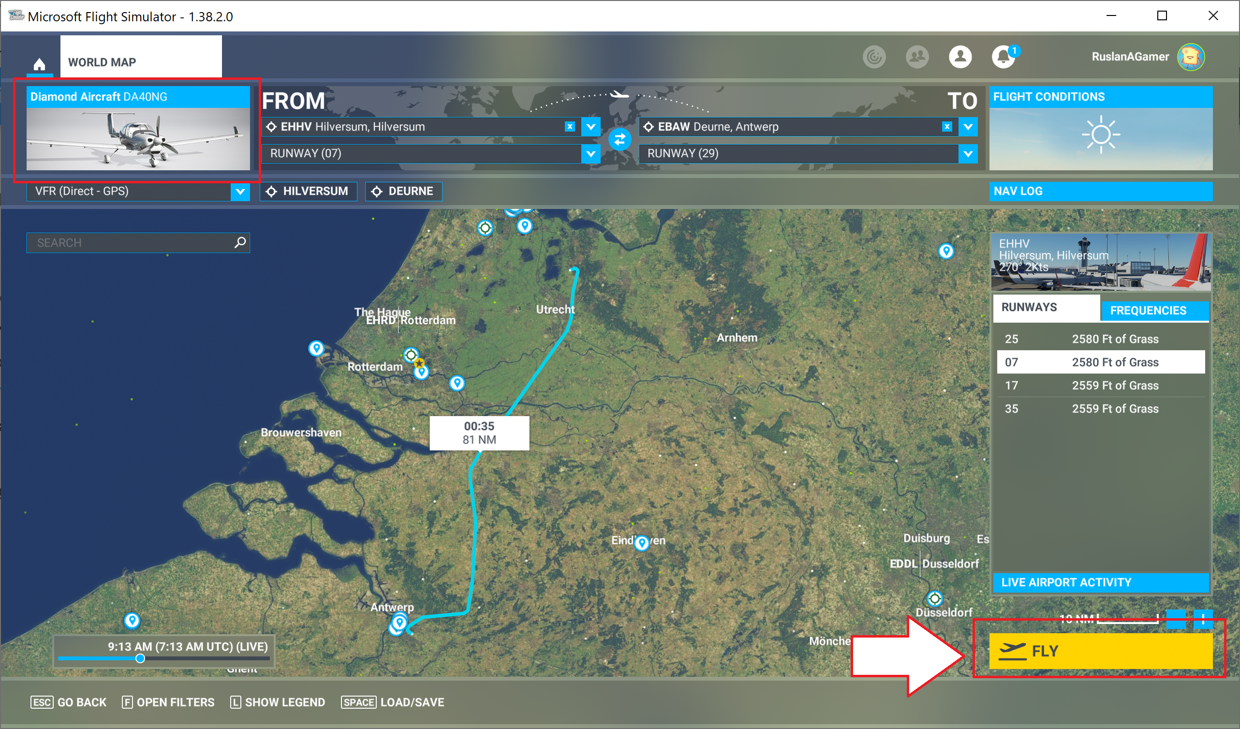The width and height of the screenshot is (1240, 729).
Task: Click Antwerp destination pin
Action: (x=399, y=622)
